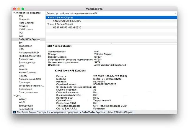Screen dimensions: 189x131
Task: Zoom the window with green button
Action: coord(23,9)
